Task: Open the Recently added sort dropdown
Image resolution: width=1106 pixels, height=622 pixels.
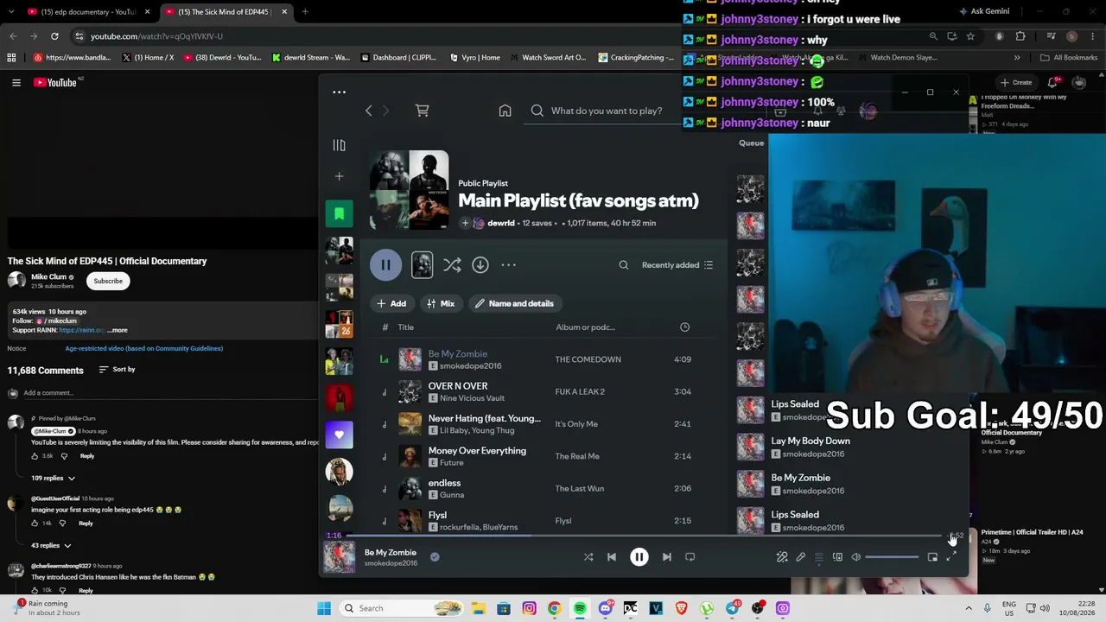Action: 677,265
